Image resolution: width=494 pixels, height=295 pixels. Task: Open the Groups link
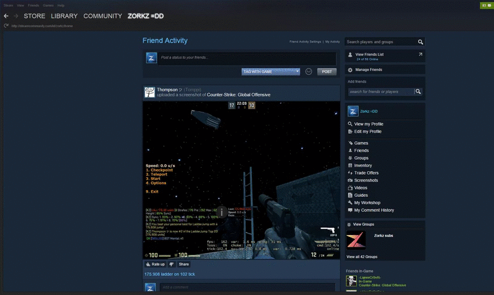pyautogui.click(x=361, y=158)
